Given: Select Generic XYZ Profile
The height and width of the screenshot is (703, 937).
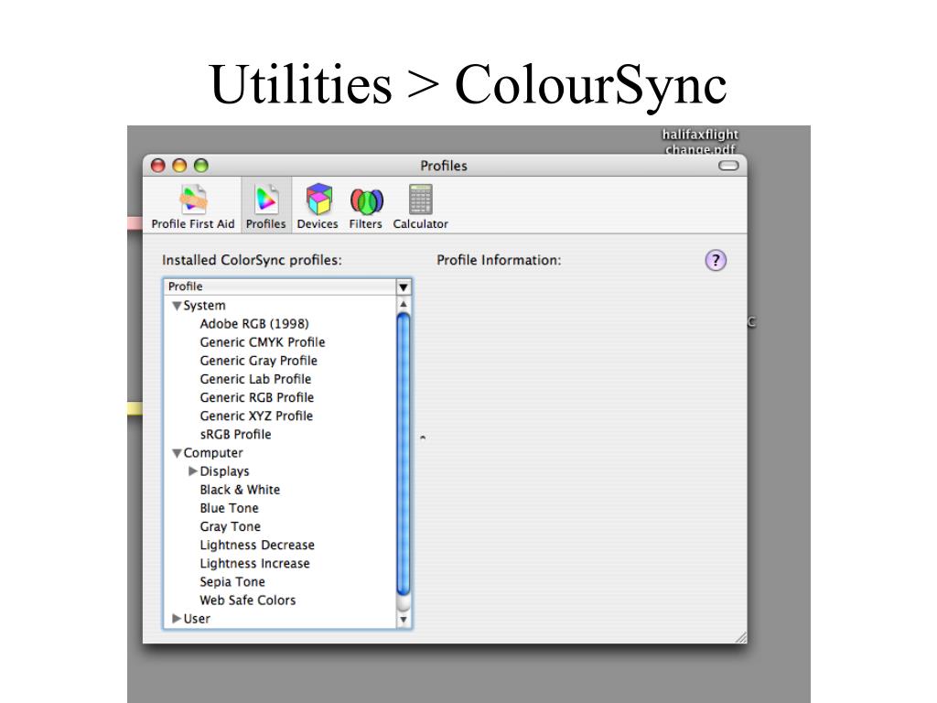Looking at the screenshot, I should (x=256, y=416).
